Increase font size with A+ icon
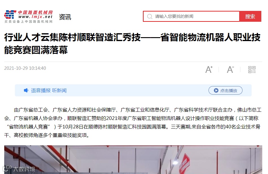 tap(209, 69)
